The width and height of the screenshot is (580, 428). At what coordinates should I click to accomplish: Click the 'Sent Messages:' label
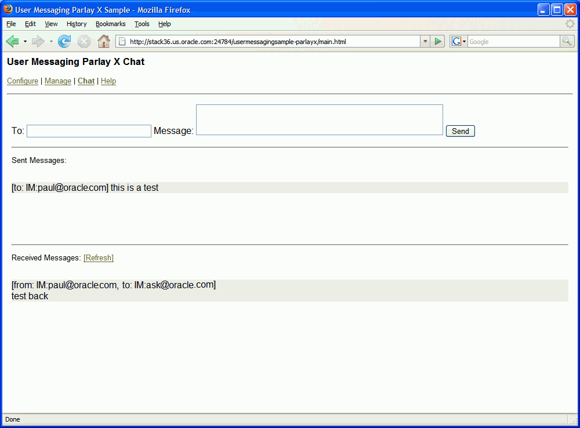pyautogui.click(x=39, y=160)
